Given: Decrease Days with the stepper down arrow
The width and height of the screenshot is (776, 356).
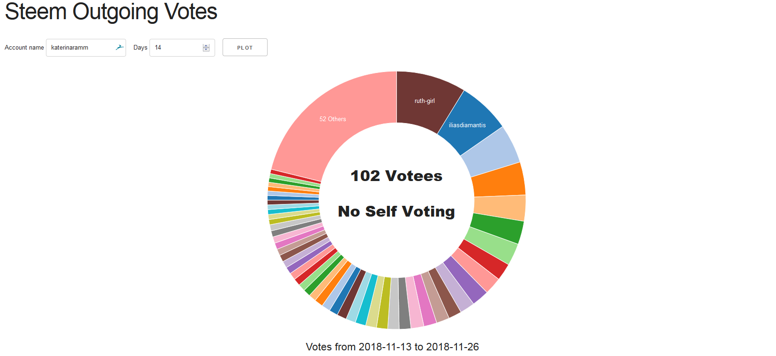Looking at the screenshot, I should coord(206,49).
